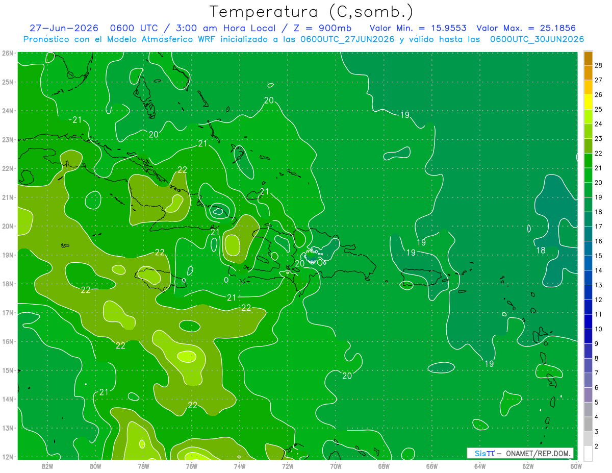Click the "76W" longitude axis label

click(191, 465)
